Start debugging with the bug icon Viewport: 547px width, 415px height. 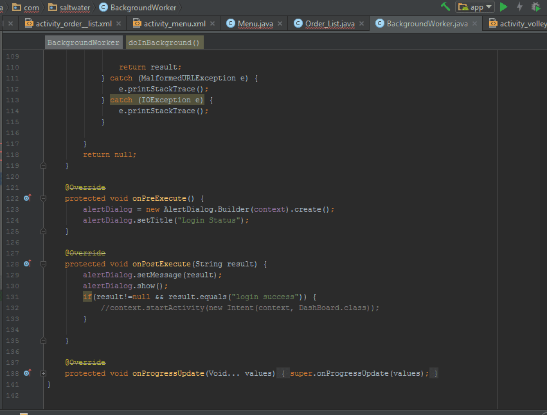tap(535, 7)
